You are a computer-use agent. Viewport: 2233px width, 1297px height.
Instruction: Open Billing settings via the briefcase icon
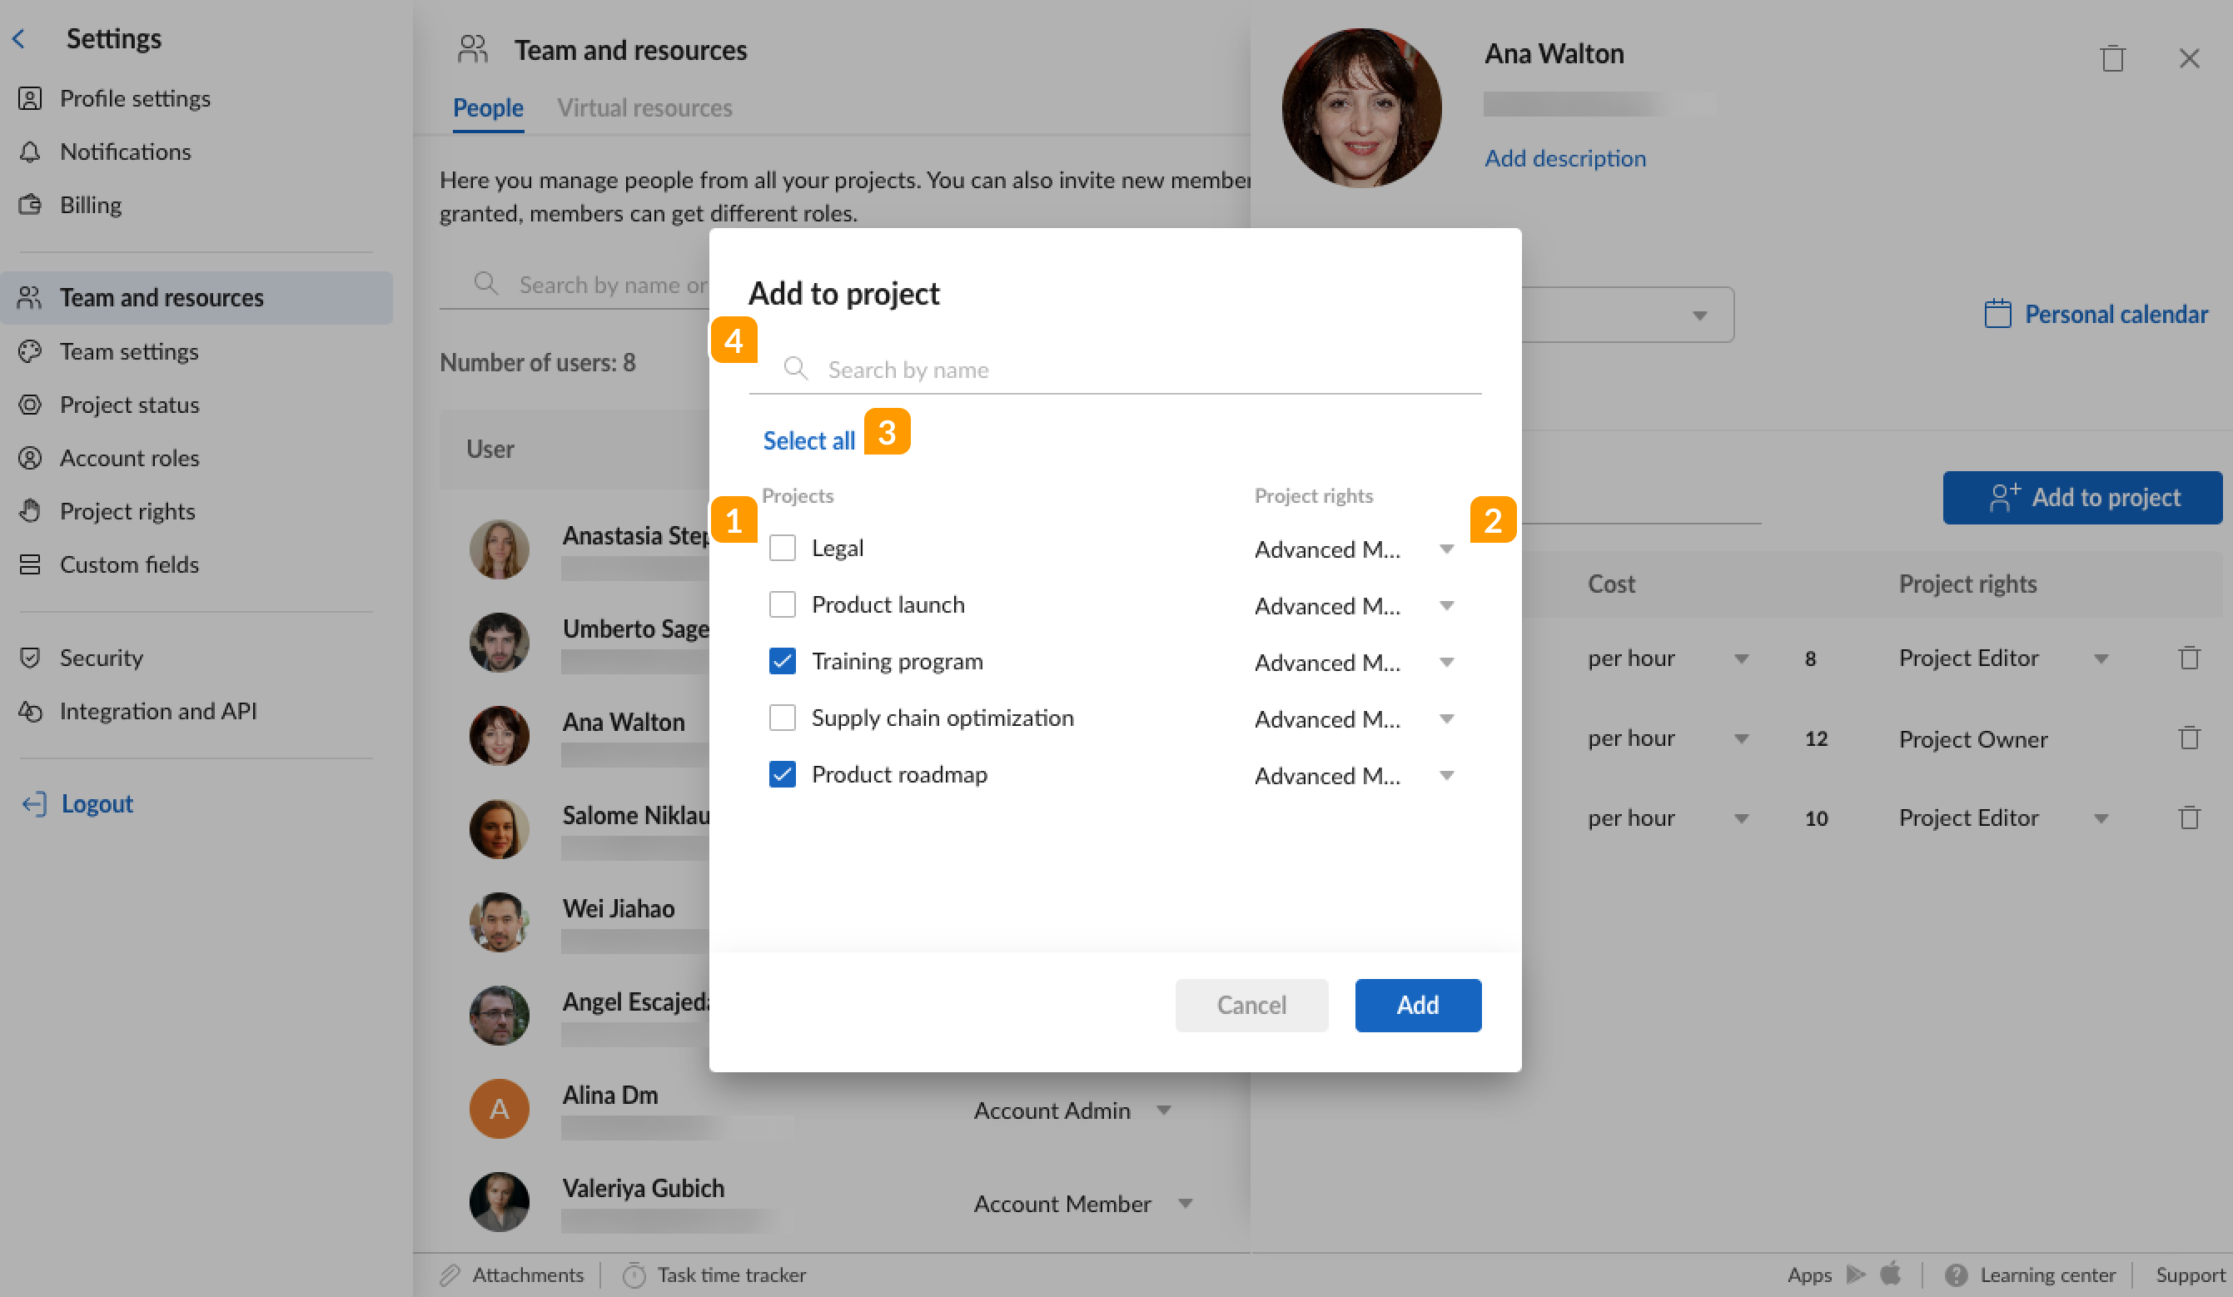(x=31, y=205)
